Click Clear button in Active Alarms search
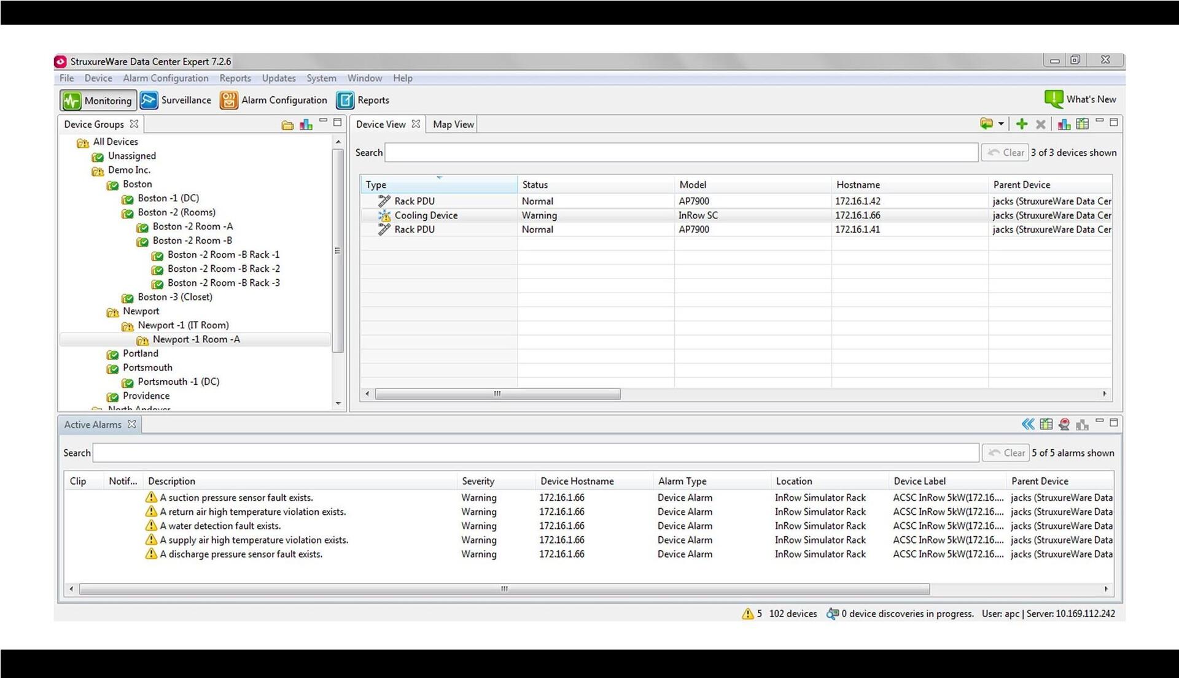 [x=1006, y=453]
